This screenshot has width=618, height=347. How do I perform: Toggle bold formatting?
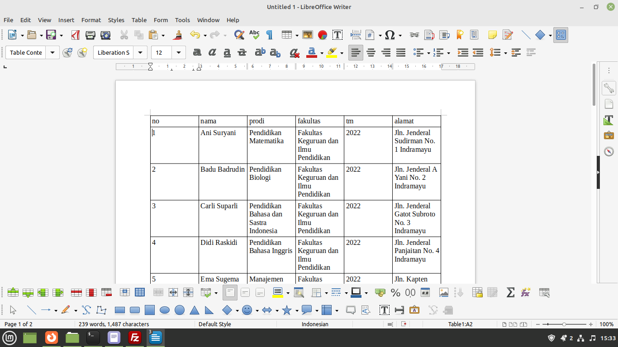[x=197, y=52]
